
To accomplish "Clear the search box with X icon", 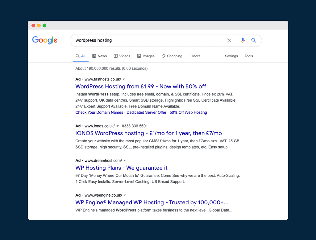I will [229, 40].
